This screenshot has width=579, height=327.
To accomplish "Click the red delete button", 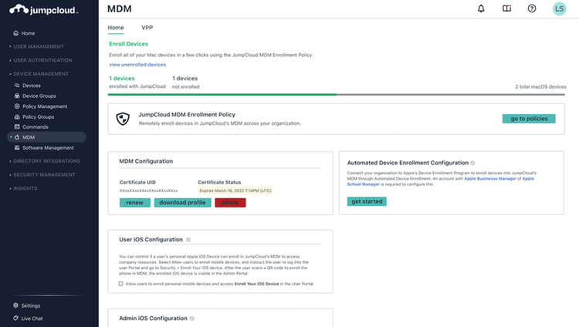I will [230, 203].
